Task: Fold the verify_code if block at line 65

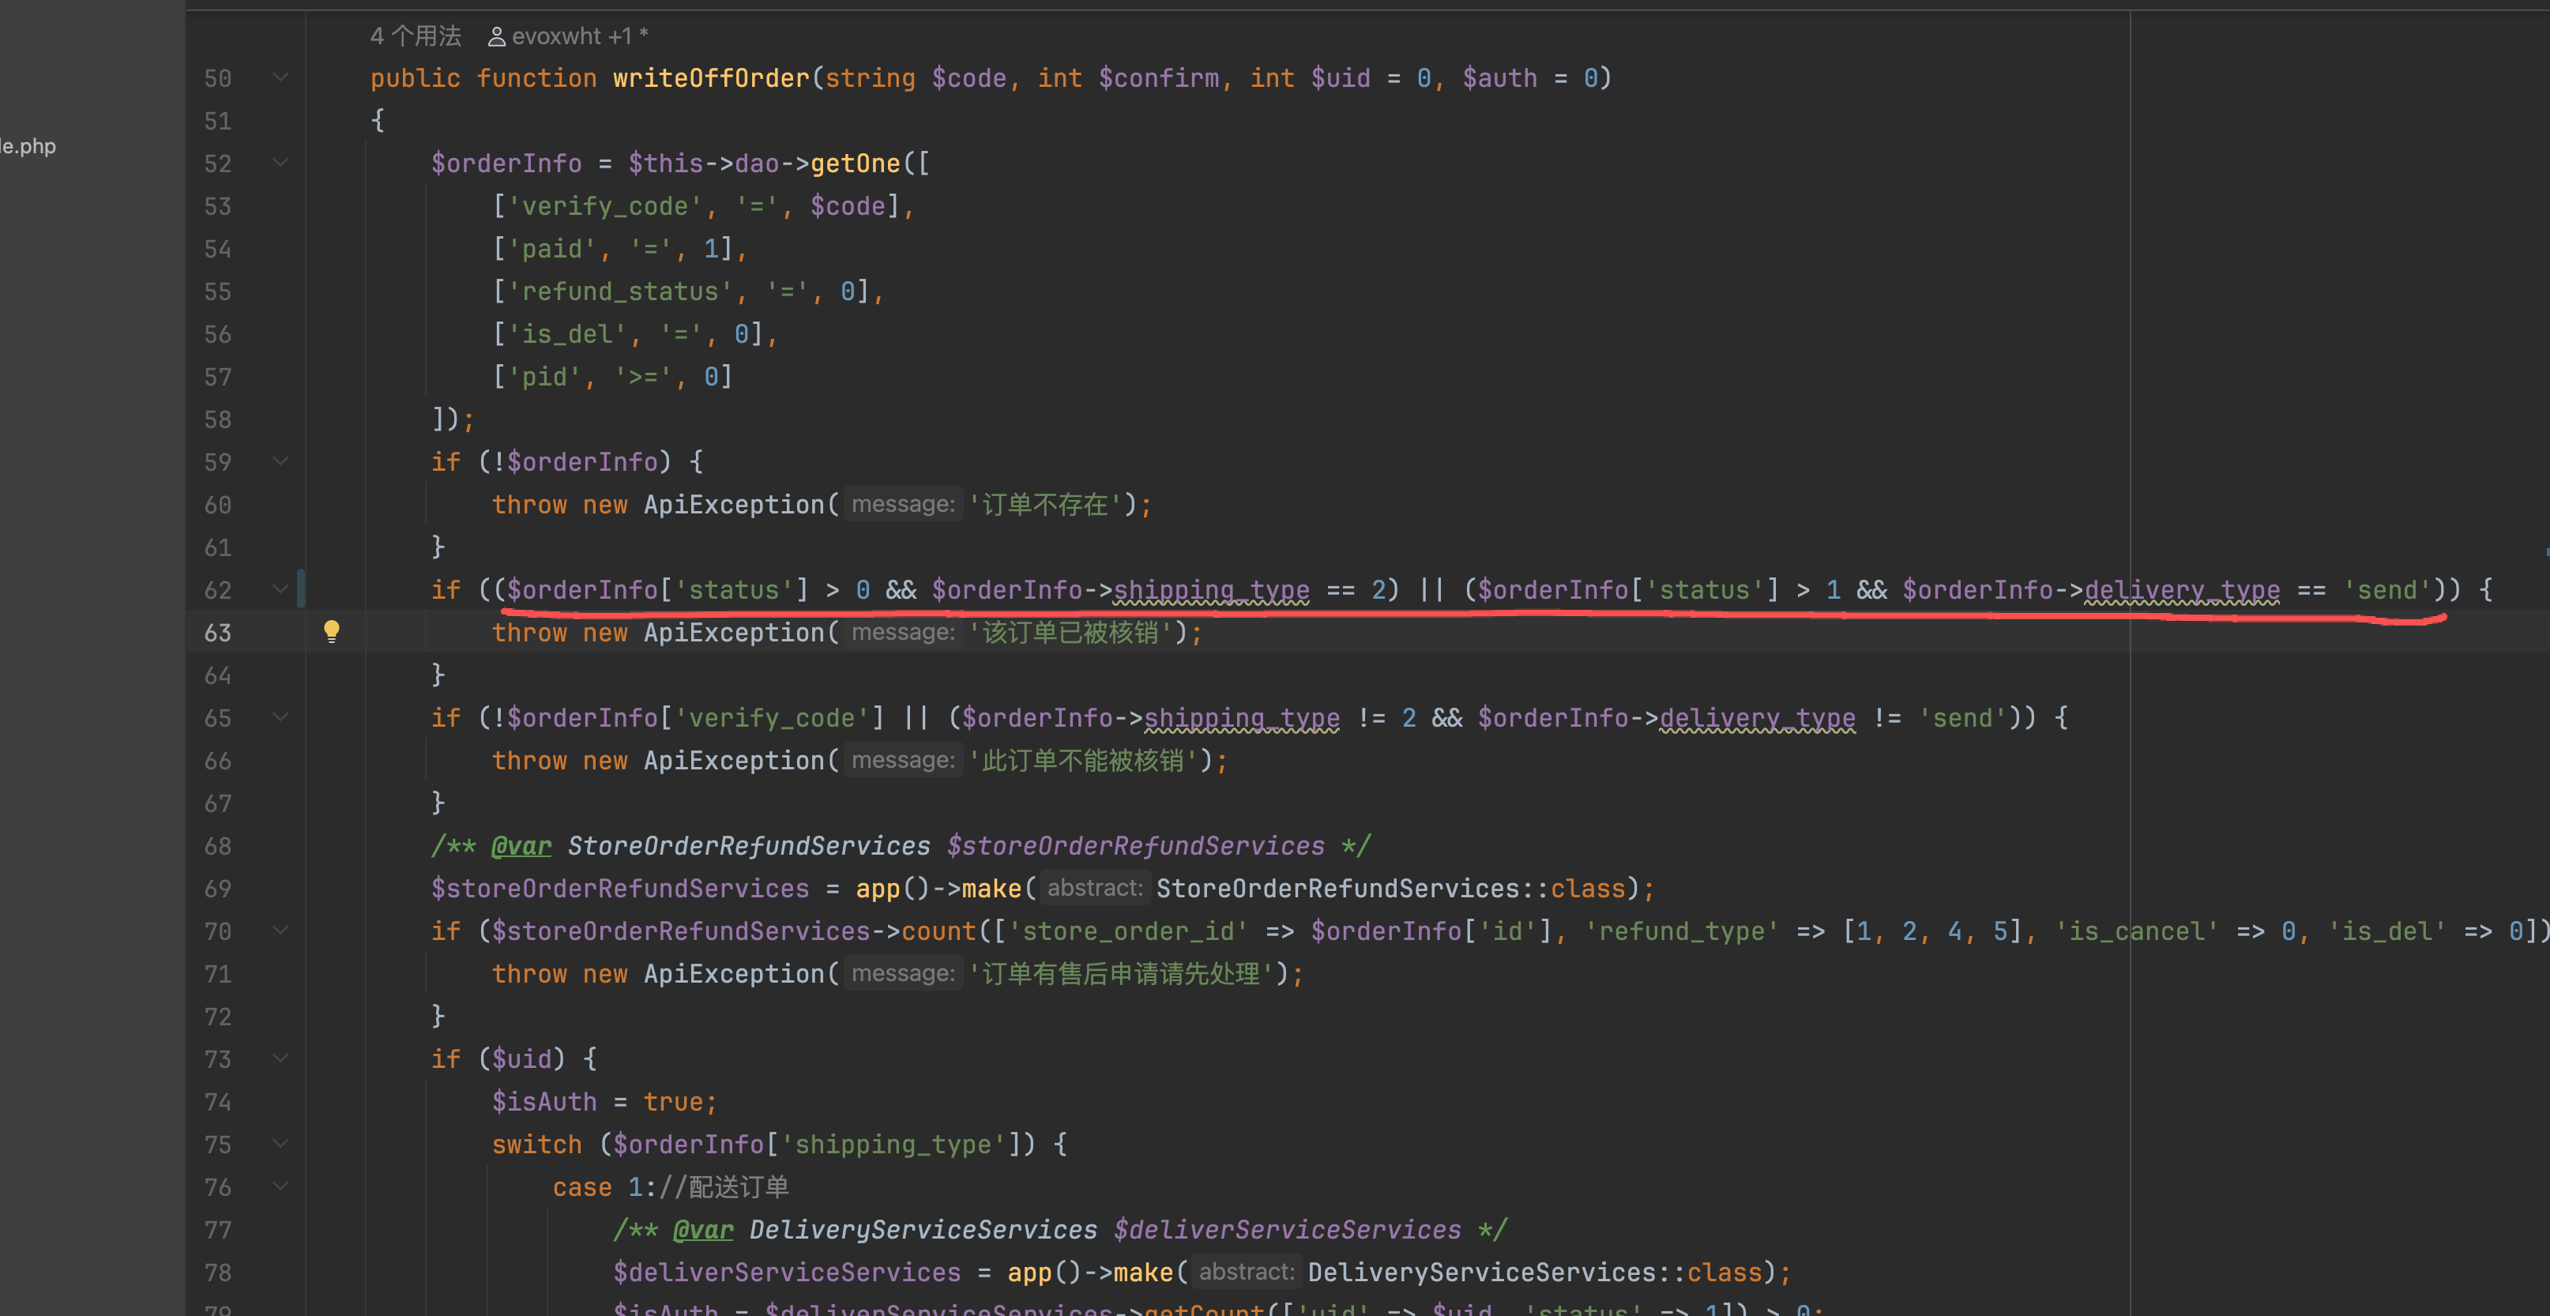Action: point(280,717)
